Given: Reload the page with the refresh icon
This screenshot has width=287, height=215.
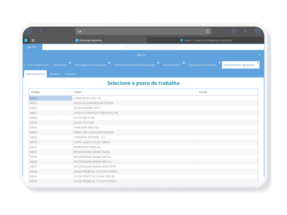Looking at the screenshot, I should pyautogui.click(x=207, y=31).
